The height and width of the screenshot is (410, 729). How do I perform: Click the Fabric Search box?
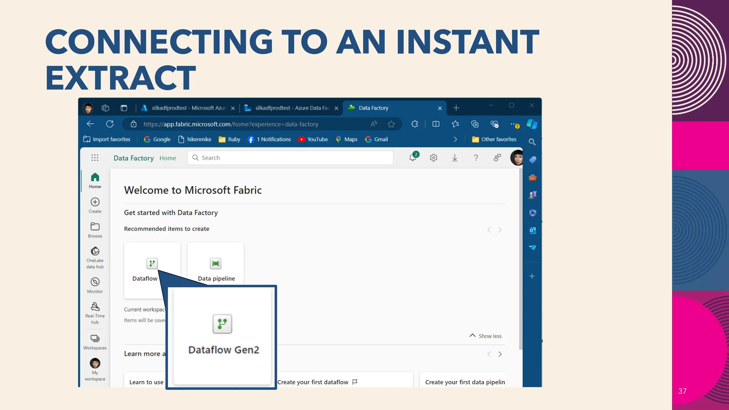(290, 158)
